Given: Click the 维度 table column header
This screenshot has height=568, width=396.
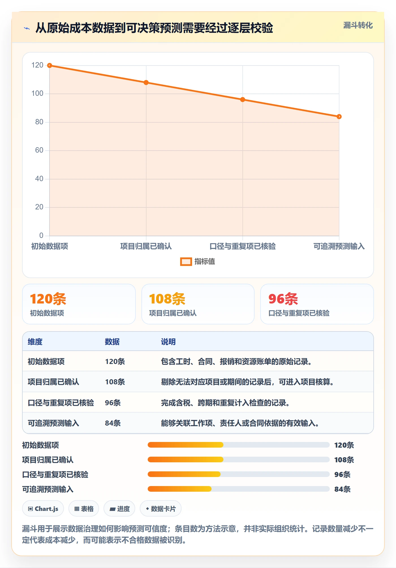Looking at the screenshot, I should point(35,342).
